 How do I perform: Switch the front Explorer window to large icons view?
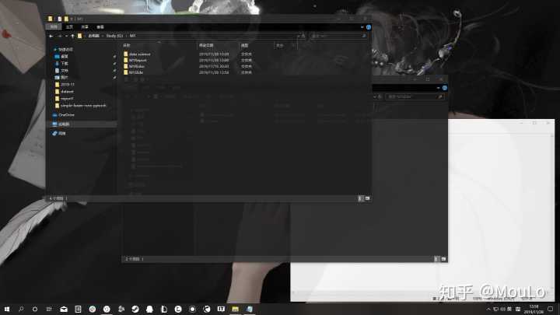pos(367,198)
